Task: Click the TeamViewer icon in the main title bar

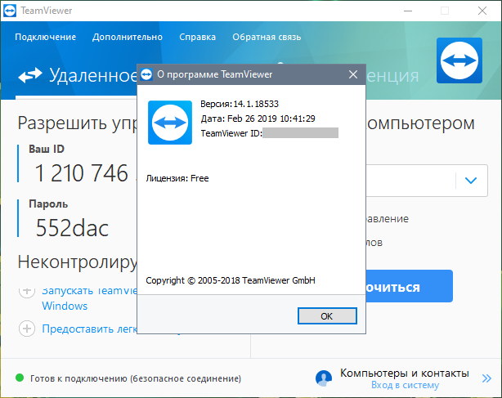Action: (10, 11)
